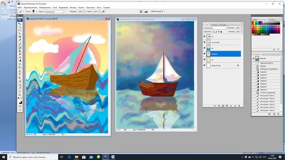
Task: Open the Изображение menu
Action: tap(45, 7)
